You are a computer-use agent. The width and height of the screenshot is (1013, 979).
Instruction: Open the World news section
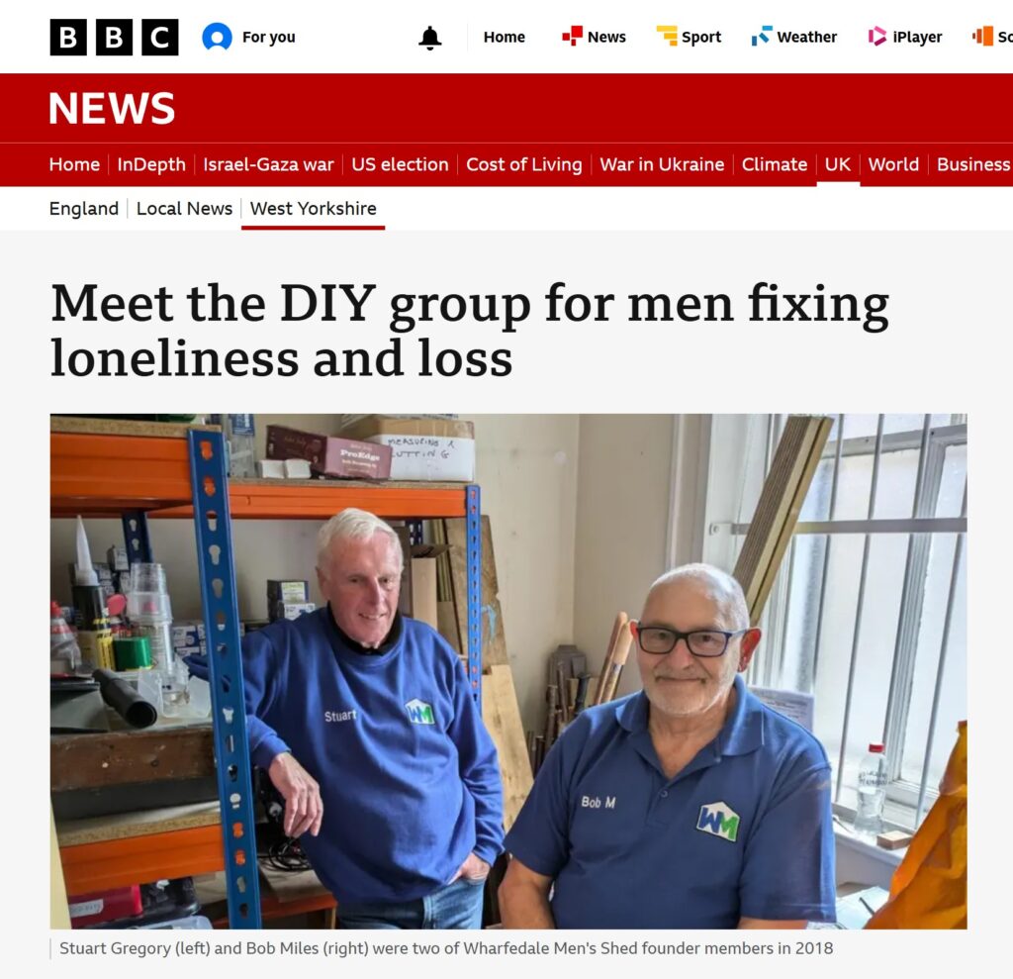[893, 164]
